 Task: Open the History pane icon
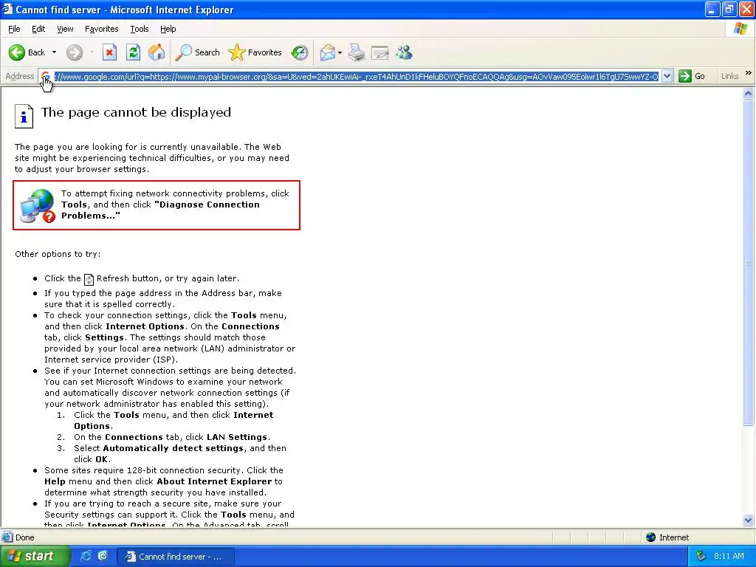point(300,52)
